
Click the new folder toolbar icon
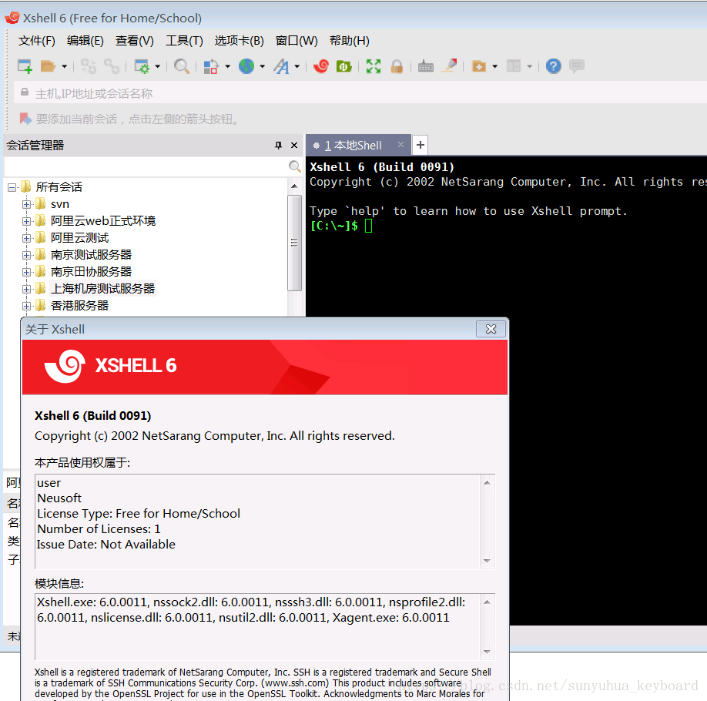(x=478, y=66)
